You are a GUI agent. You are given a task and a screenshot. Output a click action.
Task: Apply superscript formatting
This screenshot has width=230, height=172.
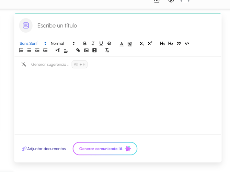pos(150,43)
